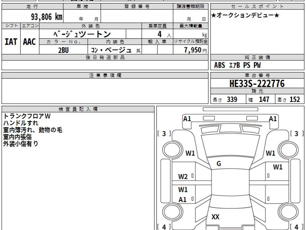The width and height of the screenshot is (306, 230).
Task: Select the IAT shift type cell
Action: point(11,42)
